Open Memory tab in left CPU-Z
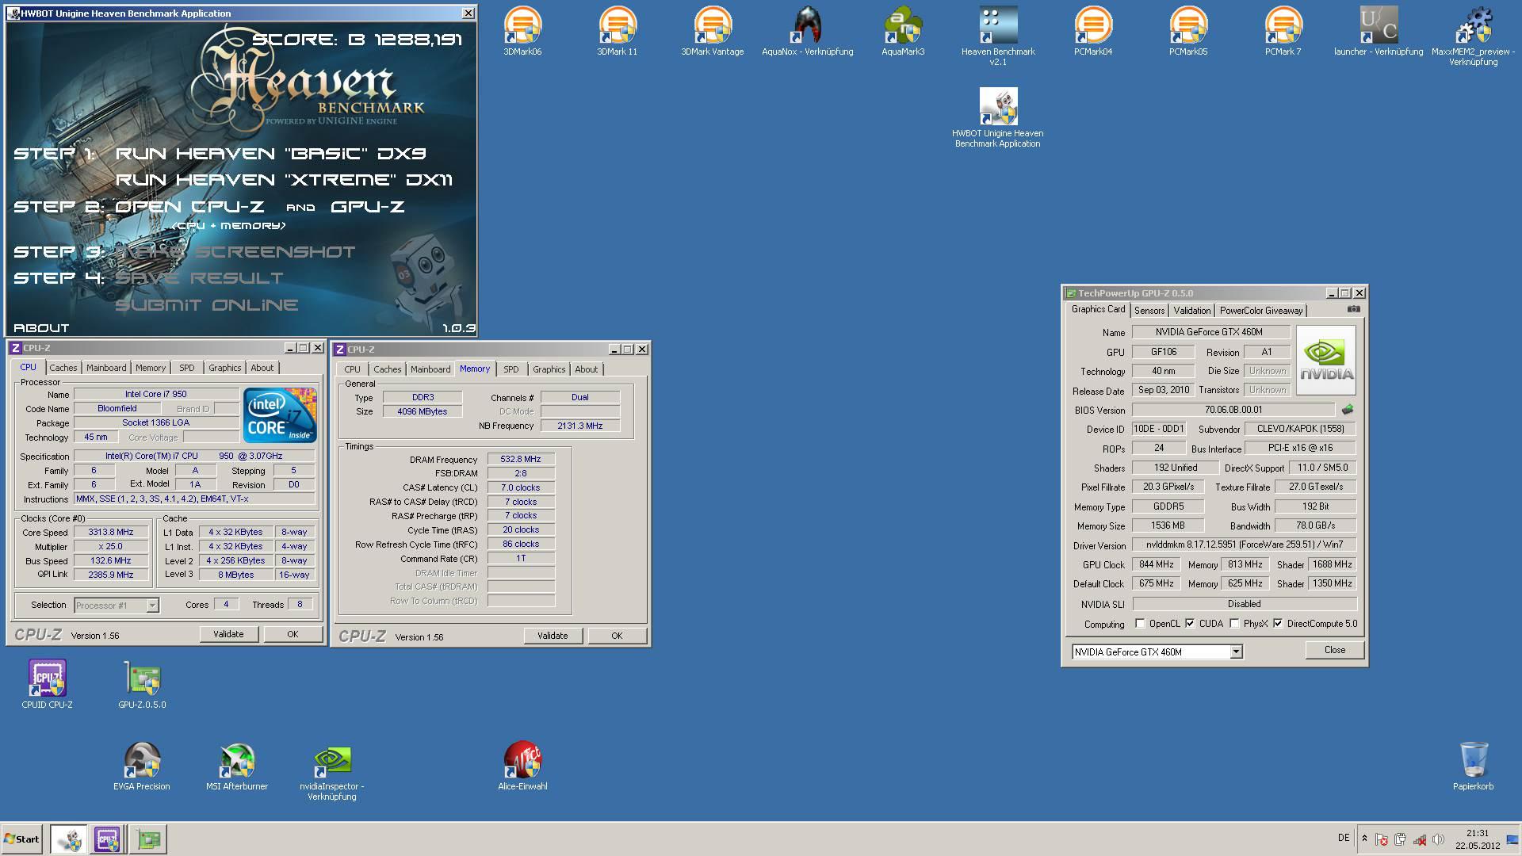1522x856 pixels. [x=151, y=368]
